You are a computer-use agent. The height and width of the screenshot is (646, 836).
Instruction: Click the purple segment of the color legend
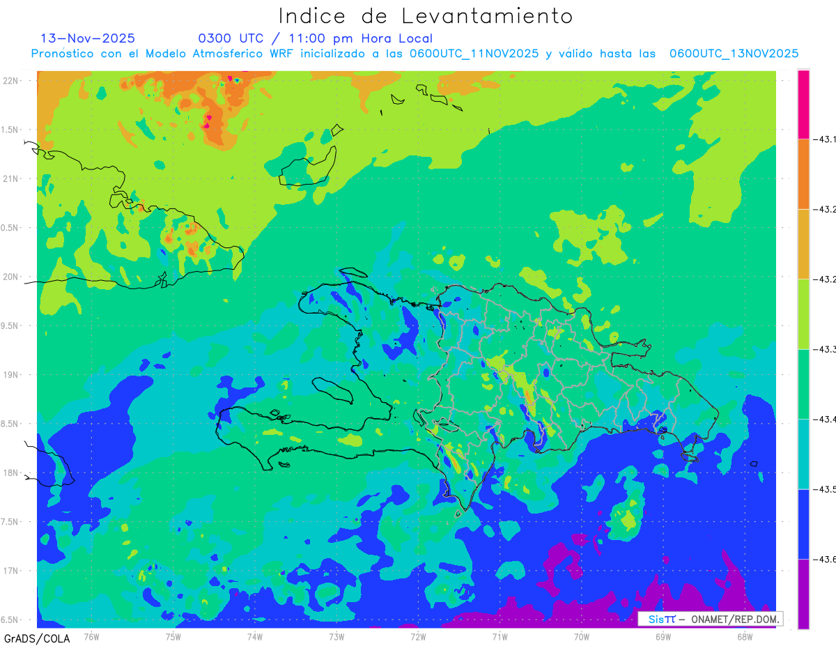point(803,594)
